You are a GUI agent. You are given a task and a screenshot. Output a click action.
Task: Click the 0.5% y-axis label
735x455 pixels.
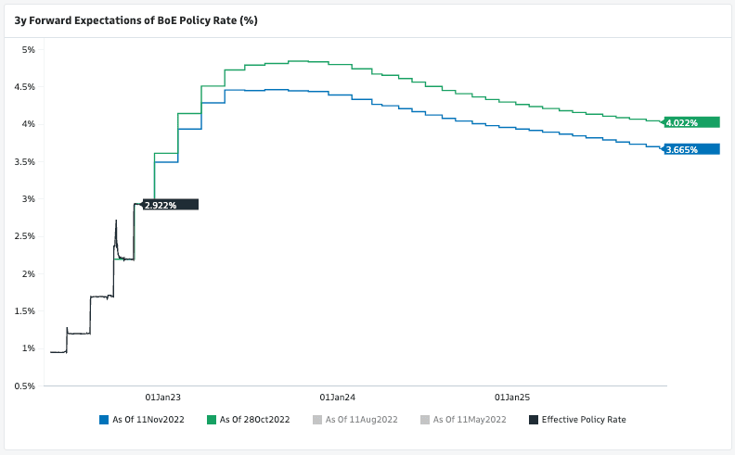click(24, 385)
